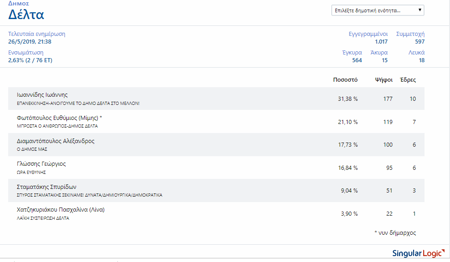This screenshot has height=262, width=450.
Task: Click the registered voters value 1.017
Action: pyautogui.click(x=381, y=42)
